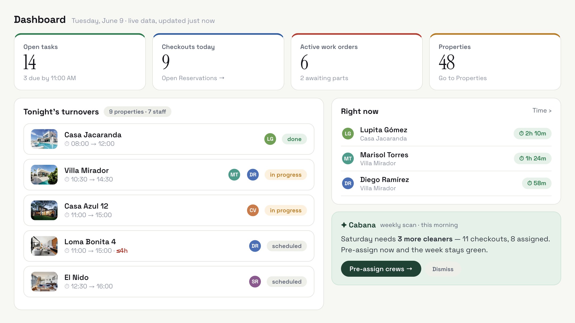This screenshot has width=575, height=323.
Task: Open the Casa Jacaranda property thumbnail
Action: pyautogui.click(x=44, y=139)
